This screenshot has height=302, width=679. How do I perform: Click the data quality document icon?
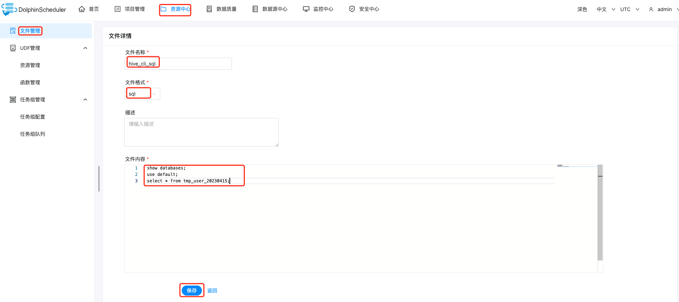click(x=209, y=9)
